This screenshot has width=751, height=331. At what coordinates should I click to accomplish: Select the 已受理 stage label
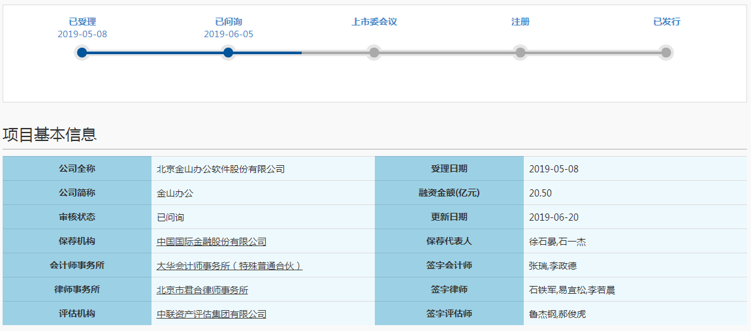coord(82,22)
